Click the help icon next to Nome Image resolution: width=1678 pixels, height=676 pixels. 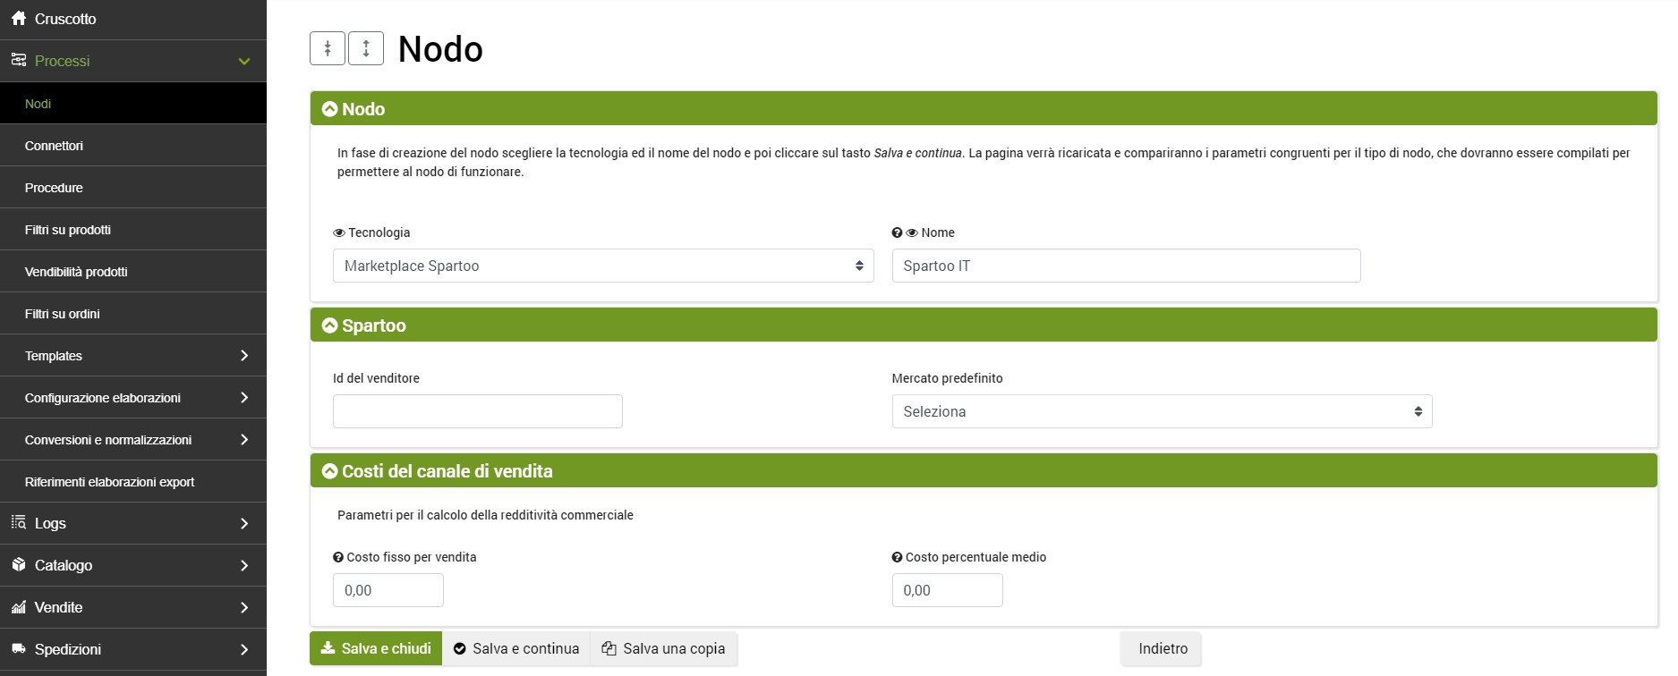point(897,232)
